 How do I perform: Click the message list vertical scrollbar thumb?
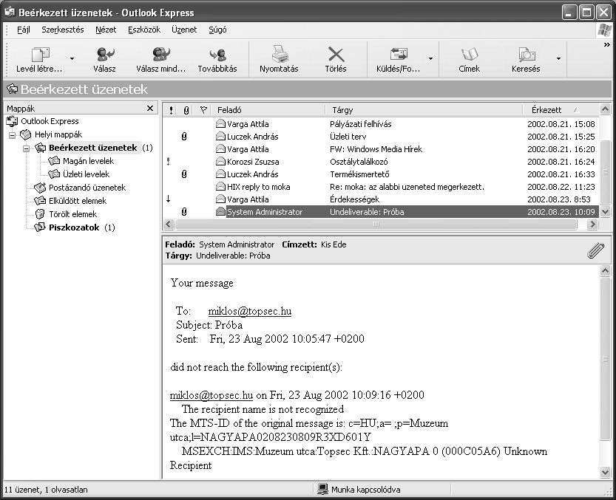click(x=606, y=172)
